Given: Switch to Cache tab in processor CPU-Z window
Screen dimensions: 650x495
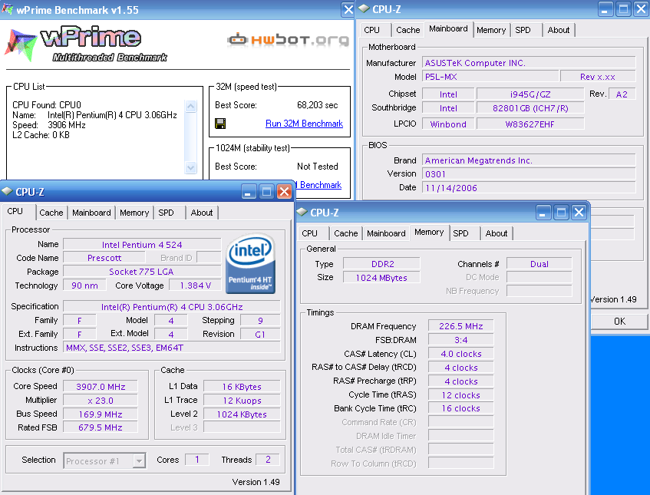Looking at the screenshot, I should tap(51, 213).
